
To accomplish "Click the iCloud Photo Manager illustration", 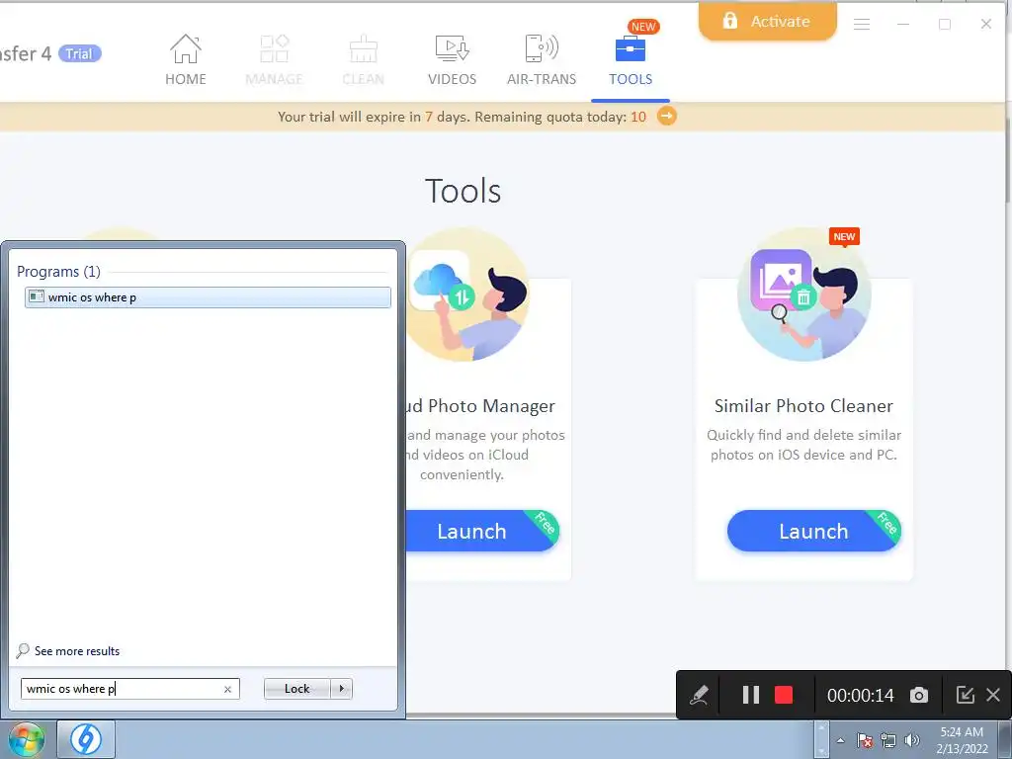I will pyautogui.click(x=467, y=295).
